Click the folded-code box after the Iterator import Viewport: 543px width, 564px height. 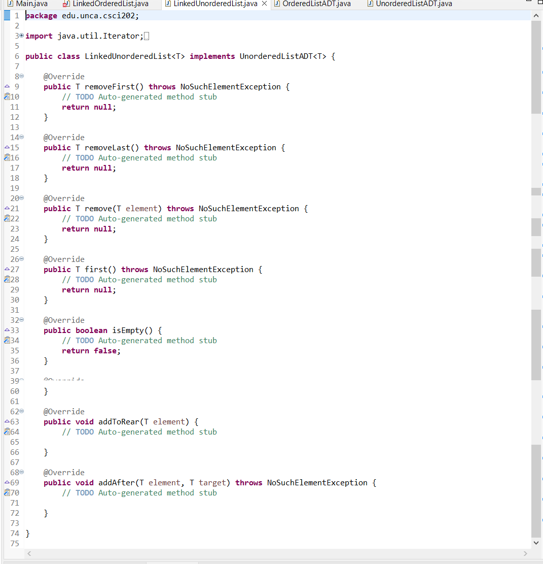147,36
